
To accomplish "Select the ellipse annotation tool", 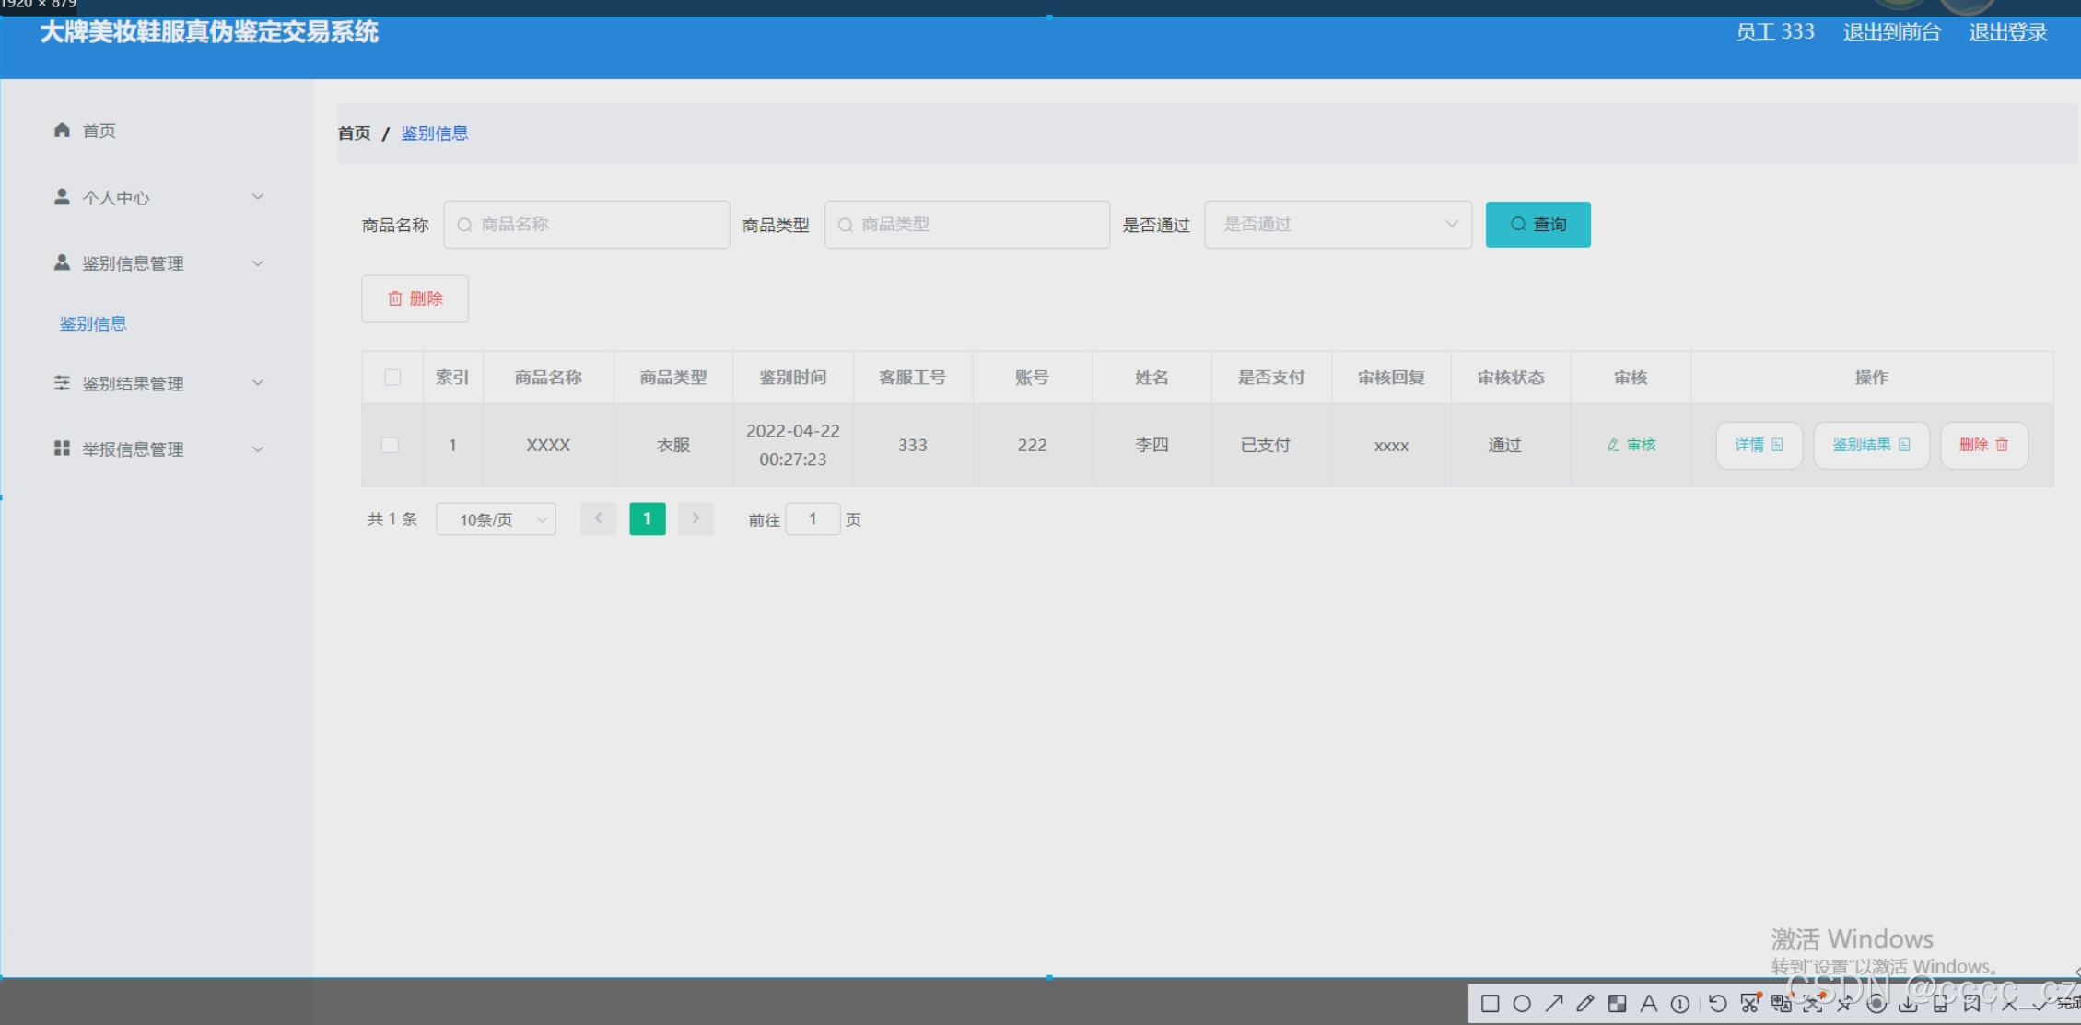I will click(1522, 1004).
